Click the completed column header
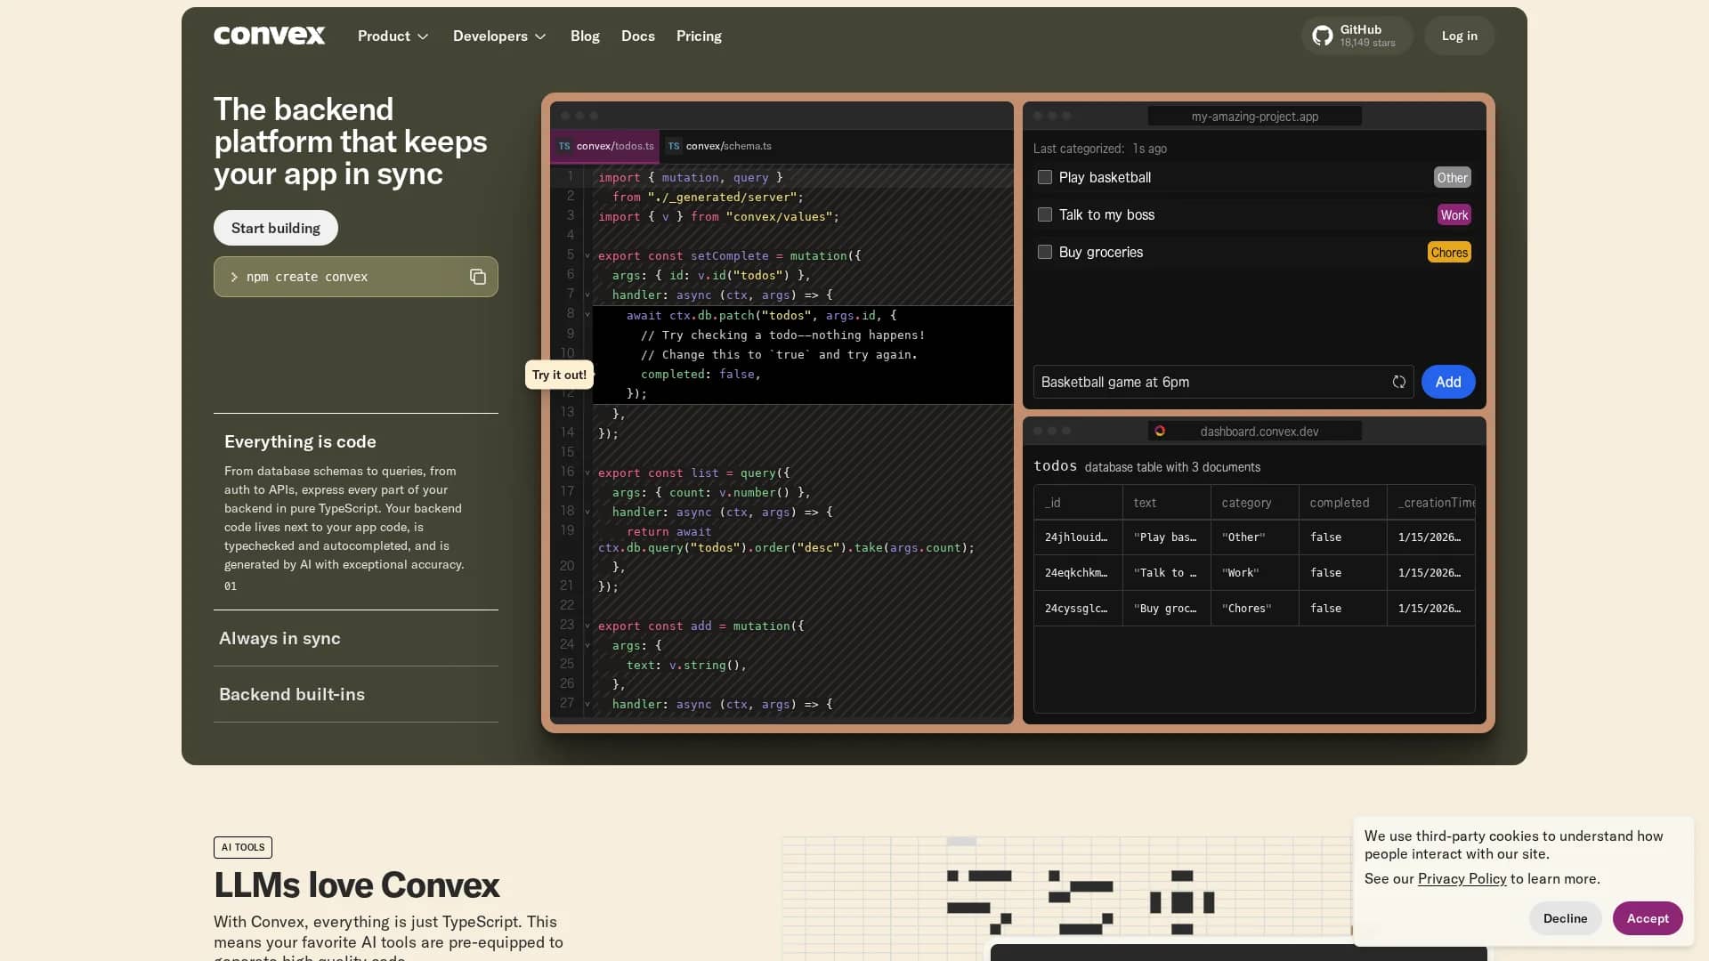 tap(1343, 503)
